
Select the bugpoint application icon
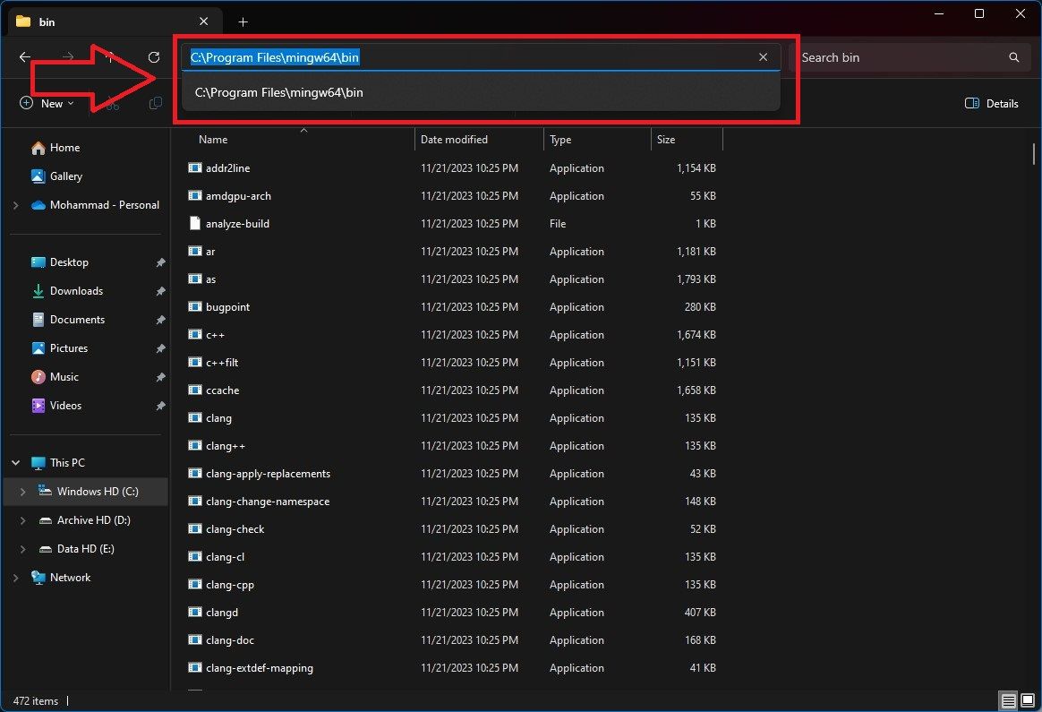[x=195, y=306]
